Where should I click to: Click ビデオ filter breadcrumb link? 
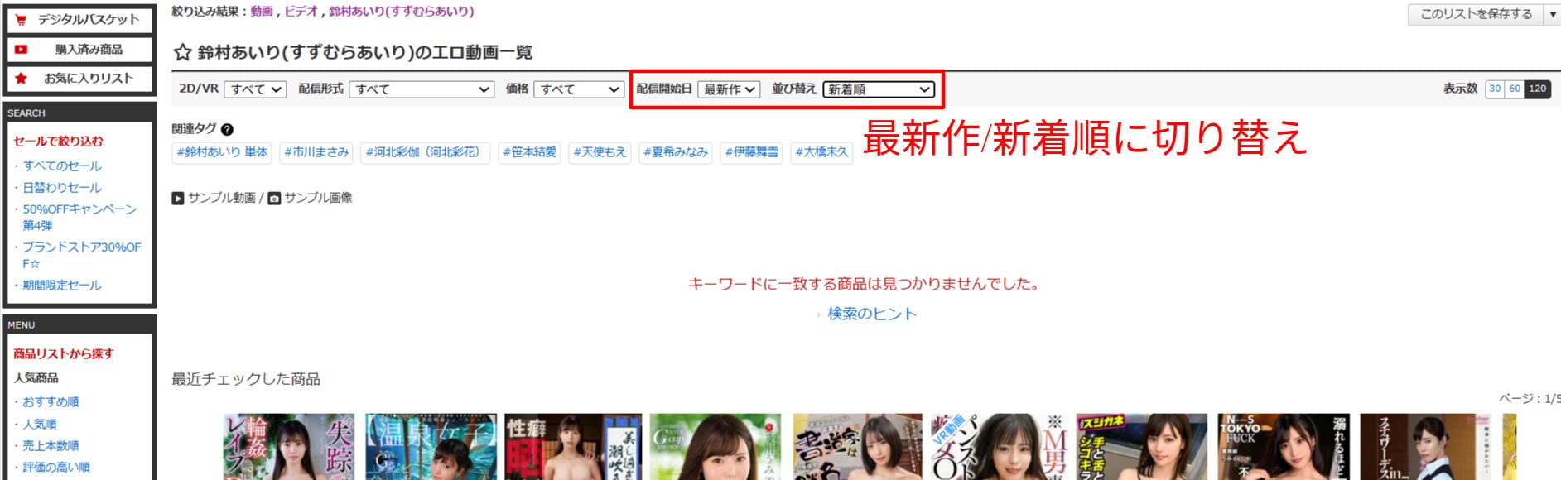click(x=301, y=12)
